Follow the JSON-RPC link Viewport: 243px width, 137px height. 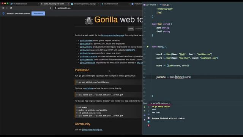pyautogui.click(x=131, y=50)
